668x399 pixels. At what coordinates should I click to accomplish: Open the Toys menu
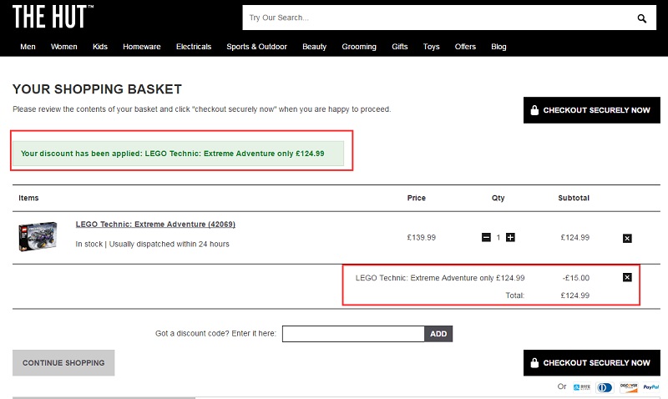[x=431, y=47]
